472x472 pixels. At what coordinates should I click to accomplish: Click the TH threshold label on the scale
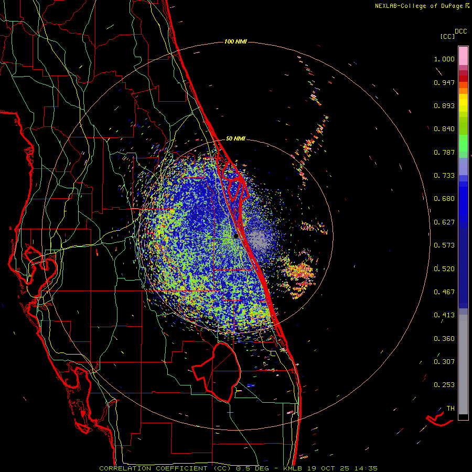(450, 408)
